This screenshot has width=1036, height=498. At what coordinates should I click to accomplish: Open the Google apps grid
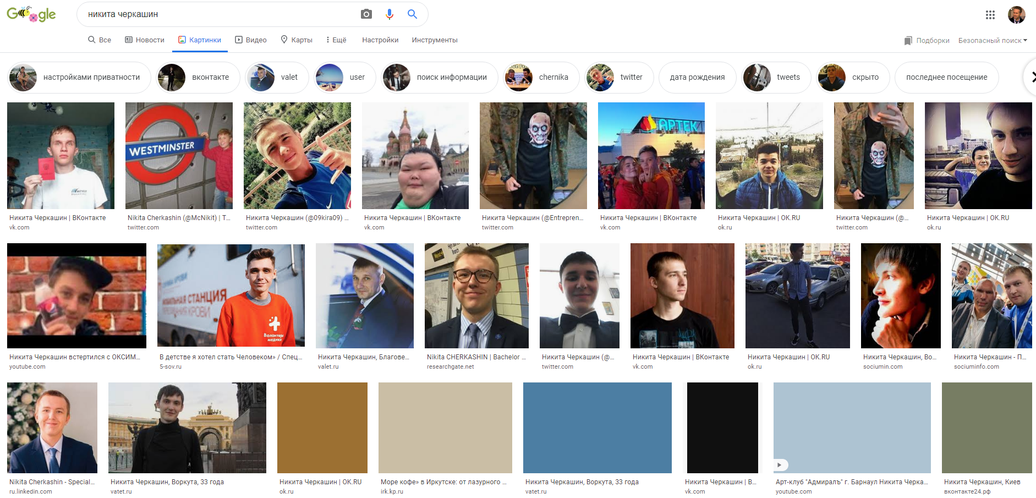[x=990, y=15]
